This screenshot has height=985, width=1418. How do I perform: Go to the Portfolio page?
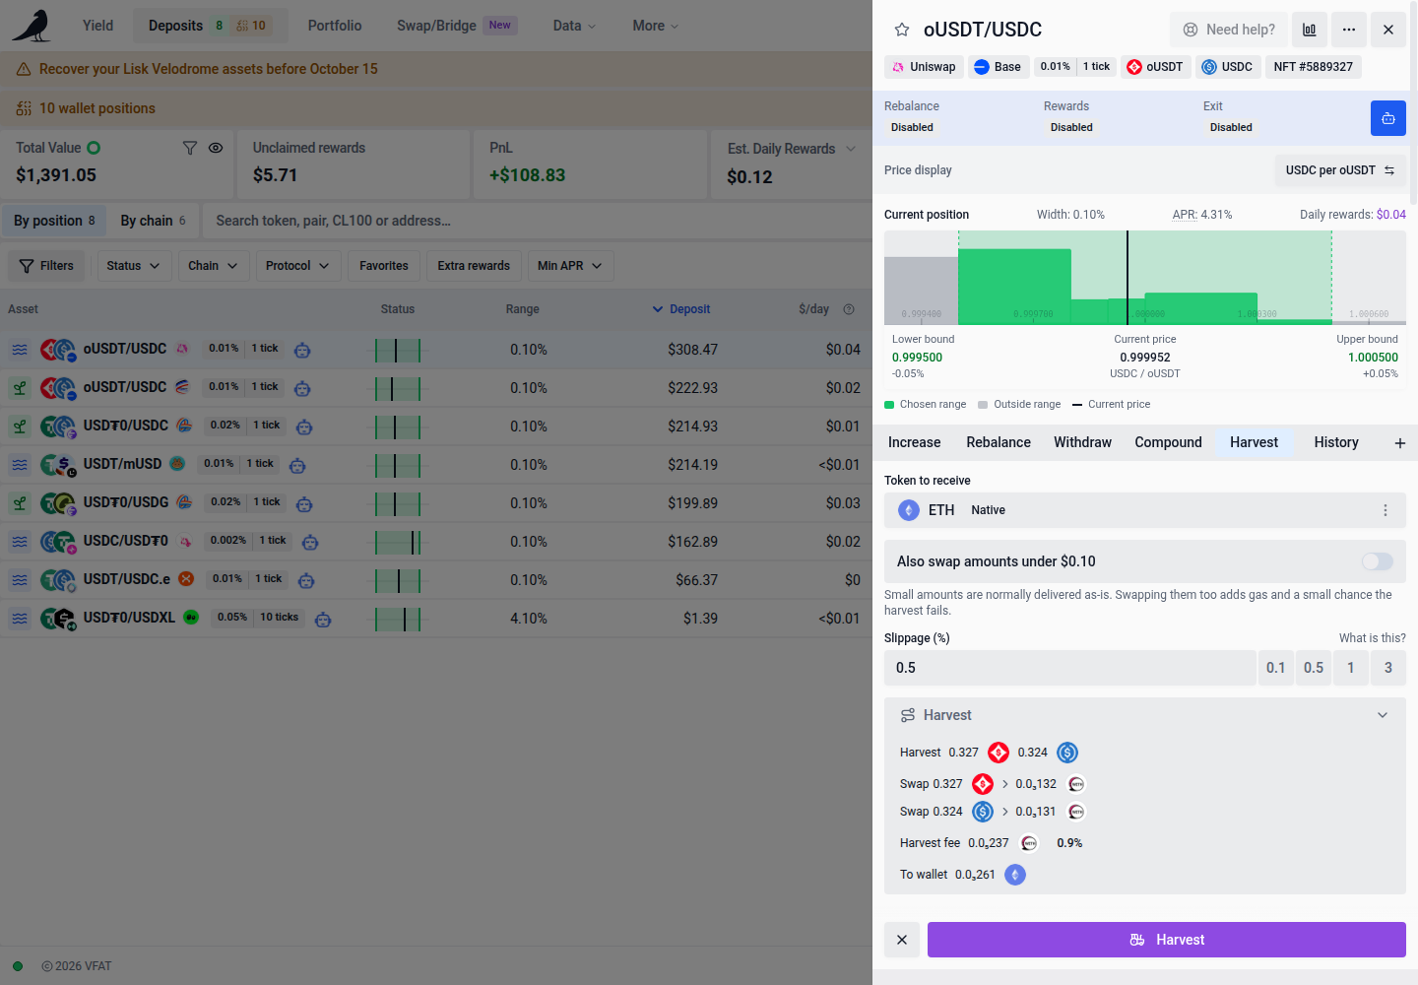coord(335,26)
